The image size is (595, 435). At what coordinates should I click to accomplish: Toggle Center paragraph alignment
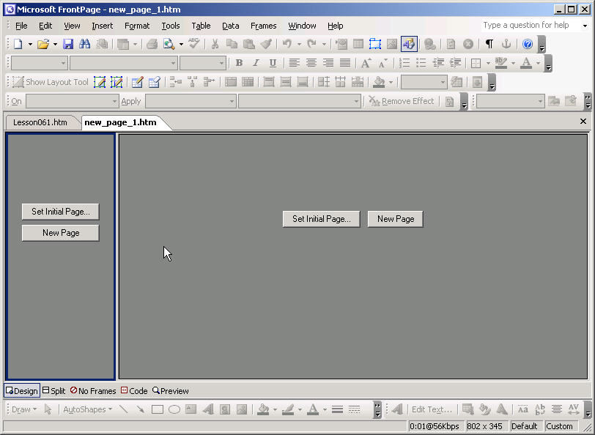coord(311,63)
